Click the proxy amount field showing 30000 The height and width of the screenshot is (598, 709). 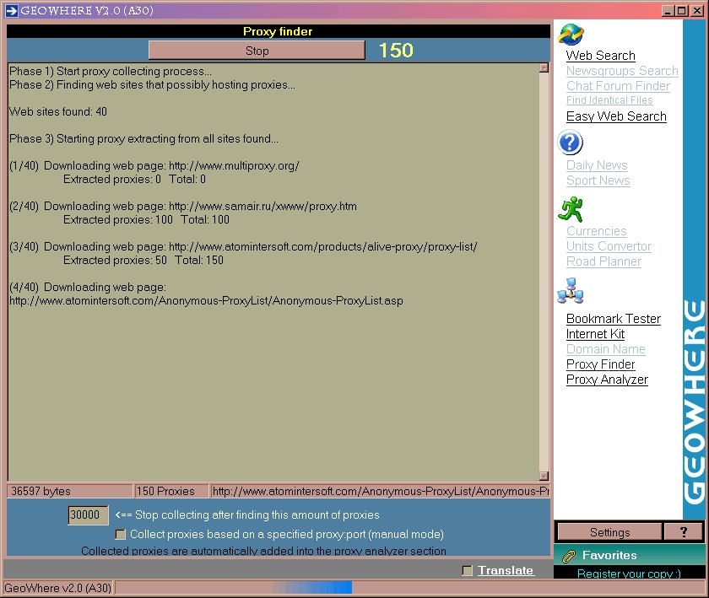tap(88, 514)
